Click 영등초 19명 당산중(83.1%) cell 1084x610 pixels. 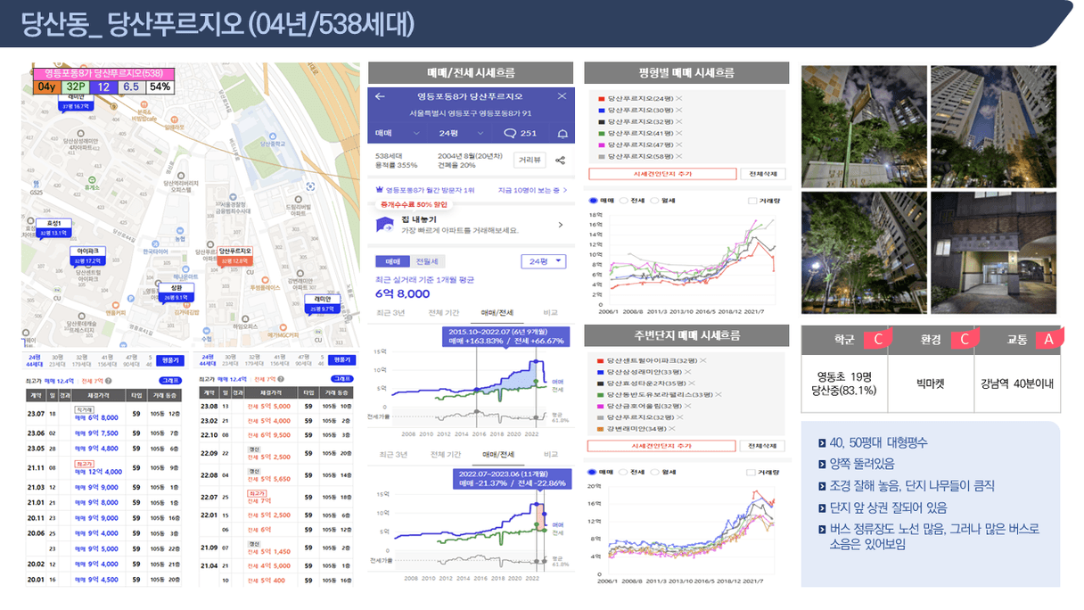point(843,383)
